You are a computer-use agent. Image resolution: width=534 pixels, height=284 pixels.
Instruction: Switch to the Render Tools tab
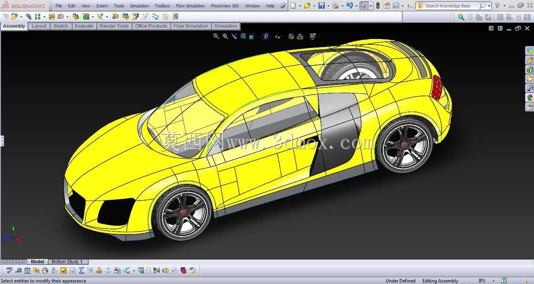coord(114,26)
